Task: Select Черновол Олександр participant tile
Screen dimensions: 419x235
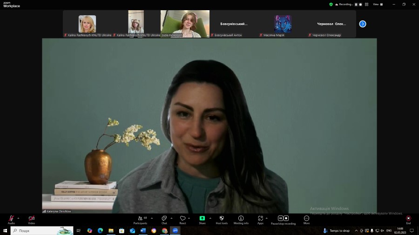Action: tap(331, 24)
